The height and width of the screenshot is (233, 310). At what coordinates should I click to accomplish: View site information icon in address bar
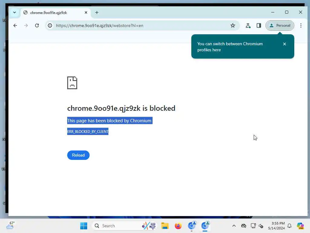50,25
